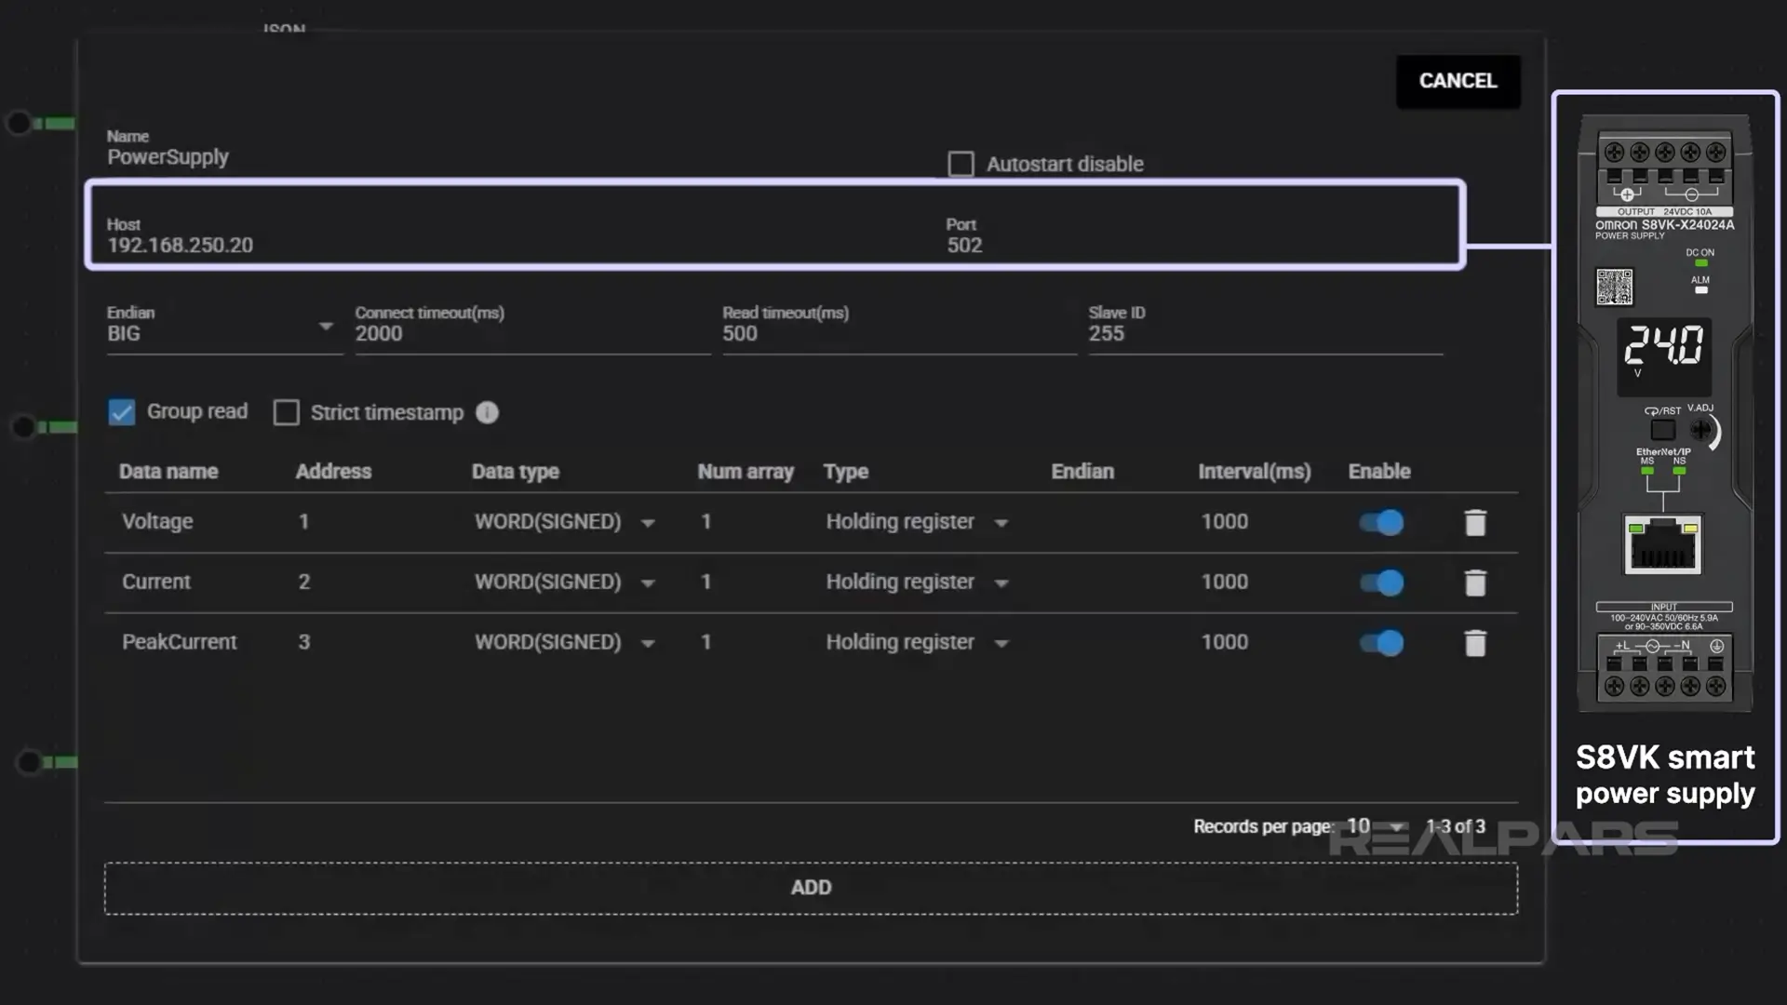Click the PeakCurrent data name cell

point(180,642)
